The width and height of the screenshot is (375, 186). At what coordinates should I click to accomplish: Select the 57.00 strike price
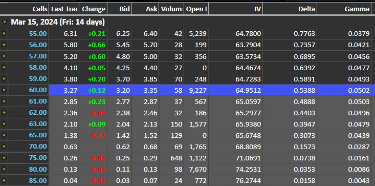38,56
